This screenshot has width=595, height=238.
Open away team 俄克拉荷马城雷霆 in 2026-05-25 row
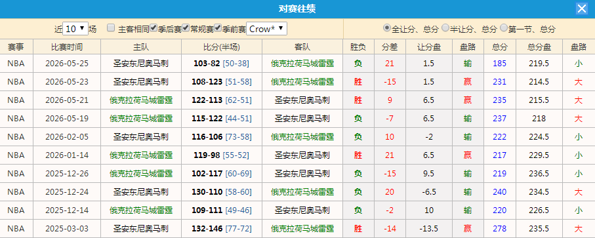[x=302, y=64]
